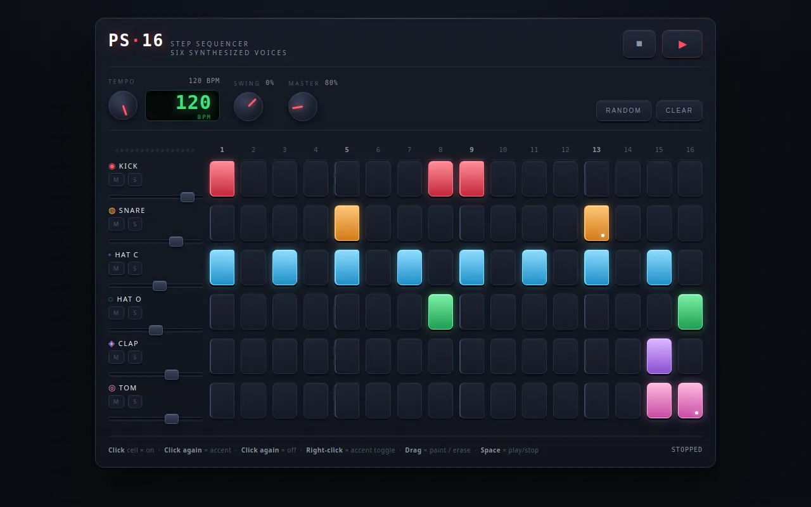Screen dimensions: 811x507
Task: Click the PS·16 logo title
Action: tap(136, 41)
